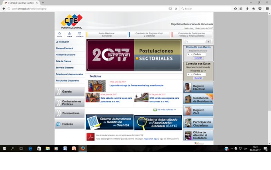Select Servicio Electoral menu item

point(65,68)
